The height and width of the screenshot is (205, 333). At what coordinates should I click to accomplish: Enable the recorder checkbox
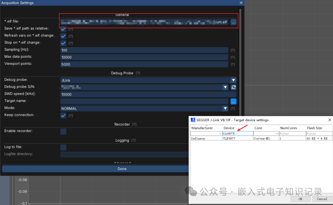(63, 132)
